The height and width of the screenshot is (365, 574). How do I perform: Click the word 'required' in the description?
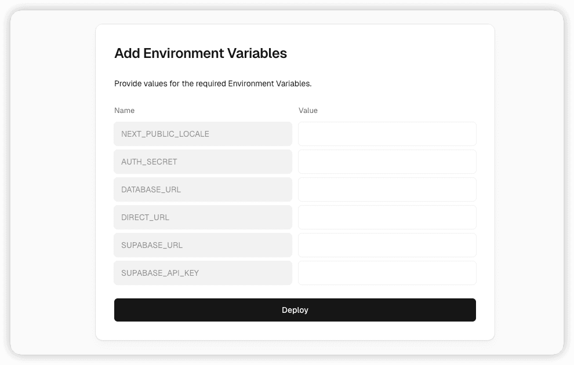[210, 83]
